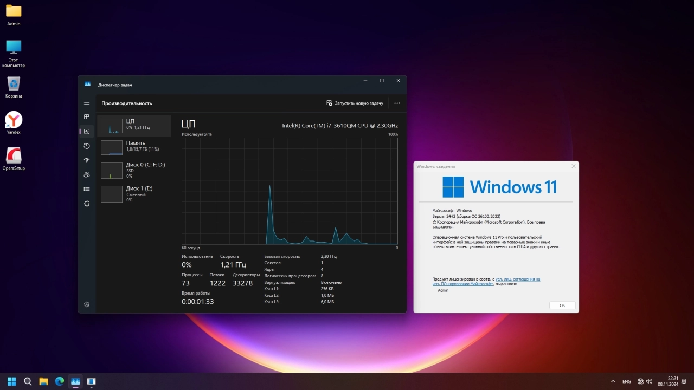Open the Users page in Task Manager
Screen dimensions: 694x390
(87, 175)
